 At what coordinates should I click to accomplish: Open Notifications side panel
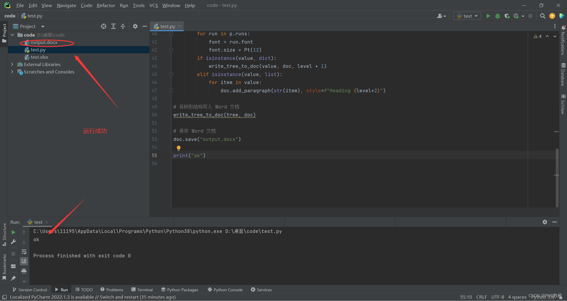coord(563,40)
